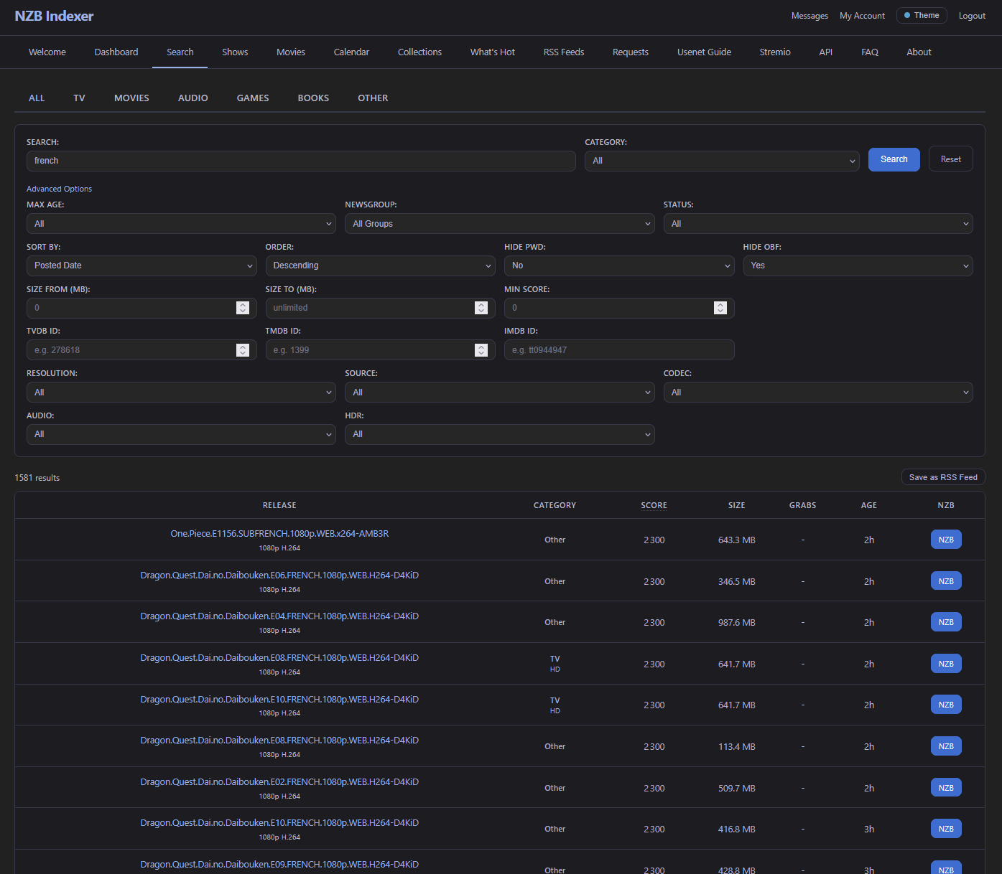Viewport: 1002px width, 874px height.
Task: Click the stepper on Size To field
Action: [481, 308]
